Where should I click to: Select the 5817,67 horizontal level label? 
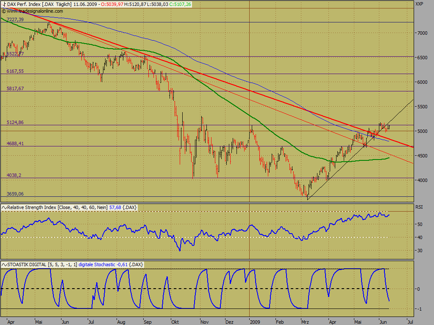pyautogui.click(x=15, y=89)
